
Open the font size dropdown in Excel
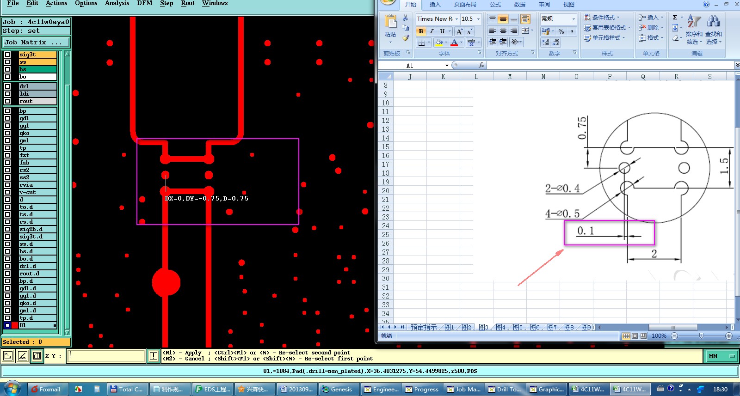tap(478, 19)
